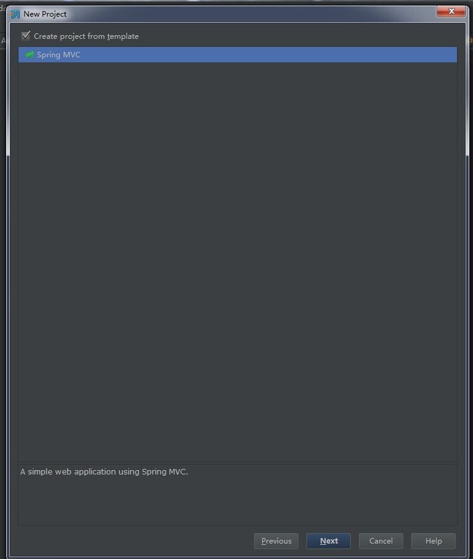The width and height of the screenshot is (473, 559).
Task: Click the highlighted Spring MVC row's blank area
Action: click(x=267, y=54)
